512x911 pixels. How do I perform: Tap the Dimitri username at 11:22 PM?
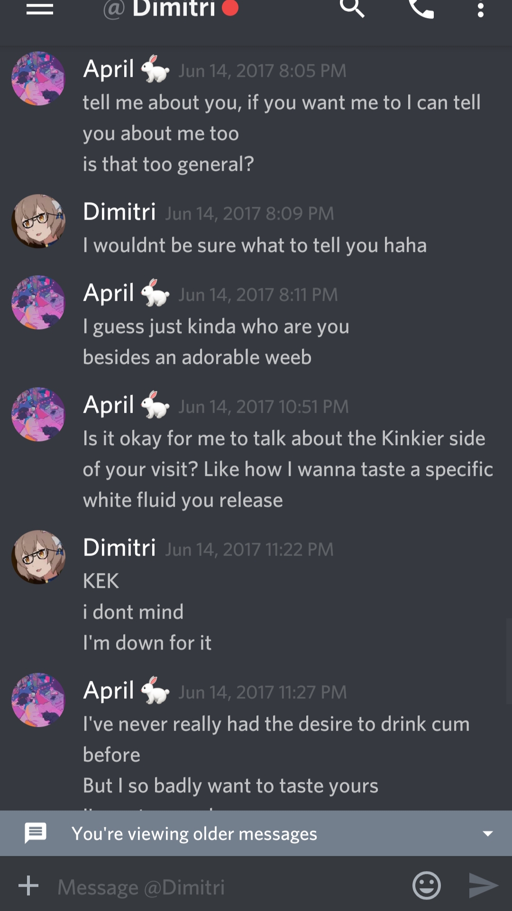point(119,547)
